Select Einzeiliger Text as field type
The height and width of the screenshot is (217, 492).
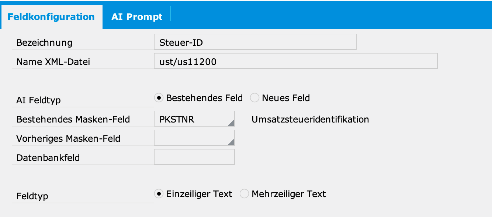159,194
